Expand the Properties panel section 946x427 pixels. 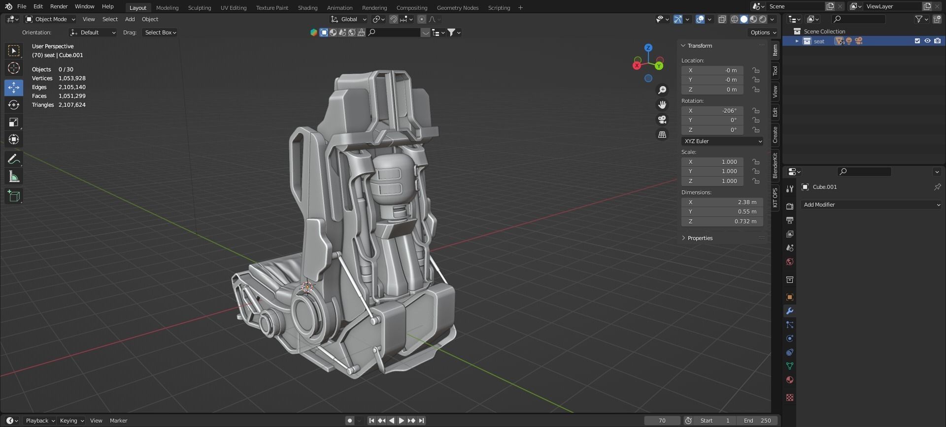click(x=700, y=238)
